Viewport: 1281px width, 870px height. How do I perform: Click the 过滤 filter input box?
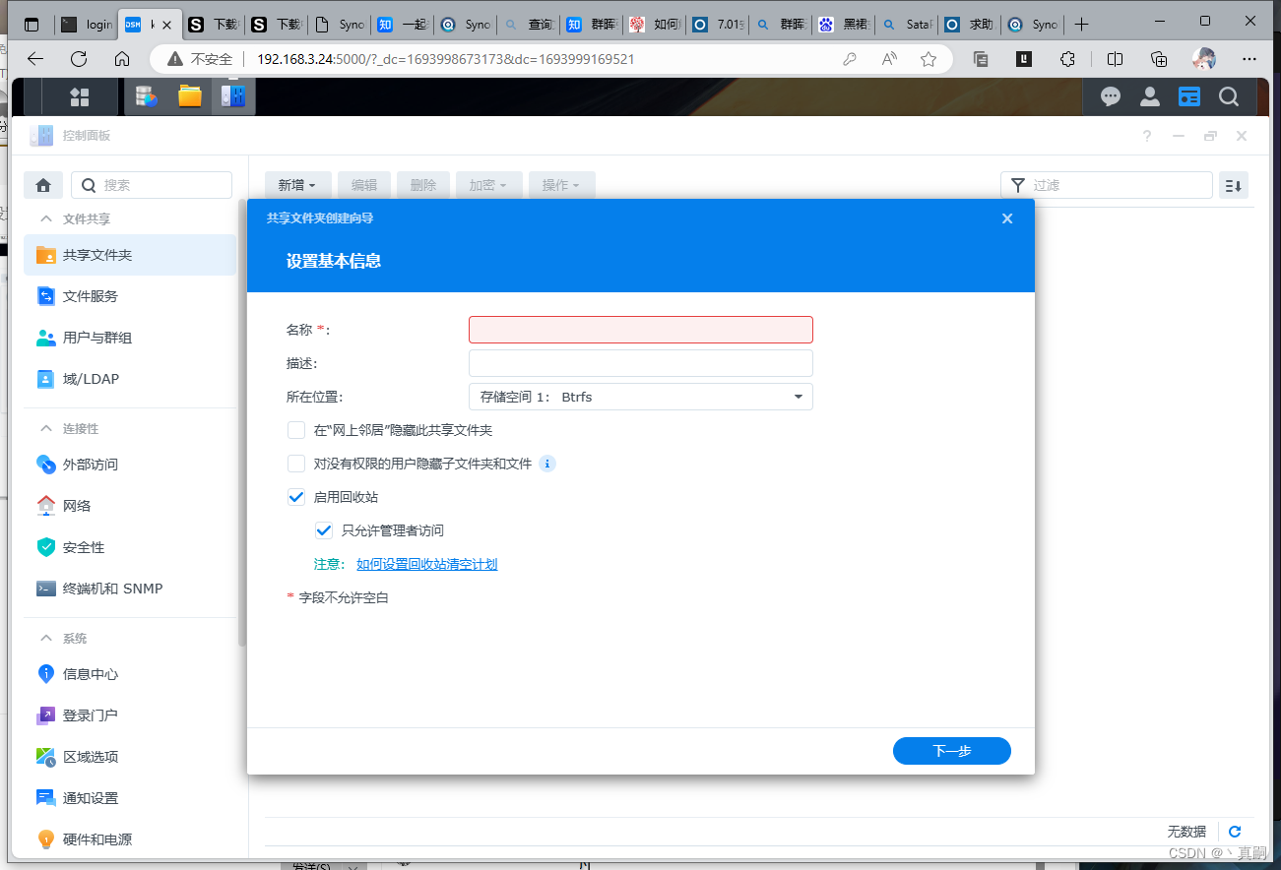[1107, 185]
